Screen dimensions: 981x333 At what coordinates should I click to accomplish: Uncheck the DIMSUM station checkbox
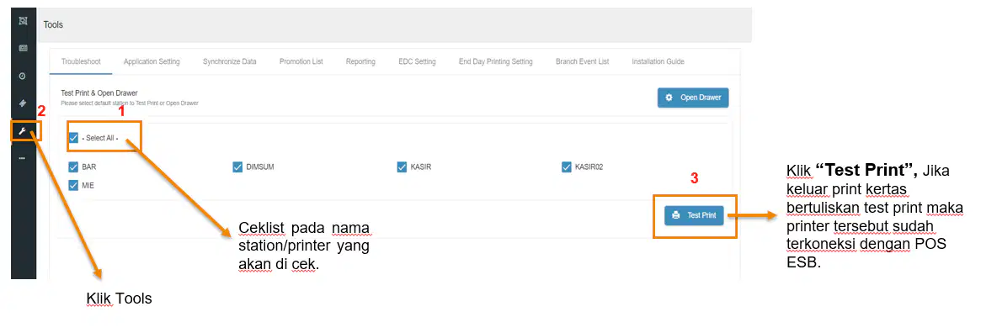pos(237,166)
